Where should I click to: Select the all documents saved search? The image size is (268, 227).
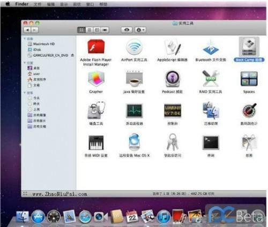pyautogui.click(x=37, y=126)
